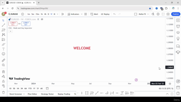
Task: Open the Indicators dialog
Action: pyautogui.click(x=74, y=14)
